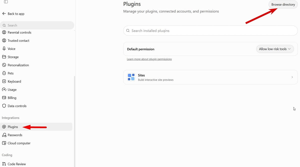
Task: Click the Back to app arrow icon
Action: pos(4,14)
